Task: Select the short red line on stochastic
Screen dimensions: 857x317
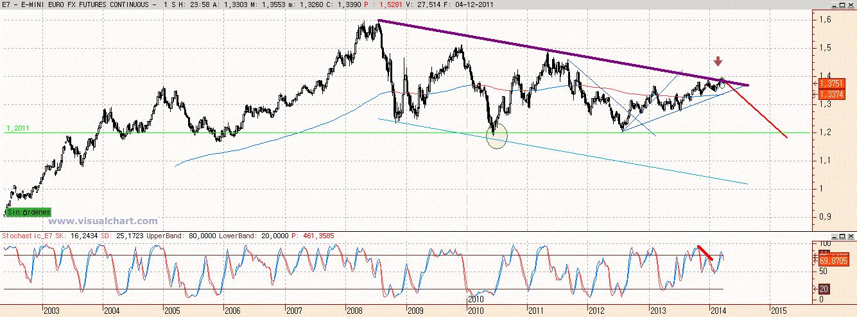Action: [x=706, y=252]
